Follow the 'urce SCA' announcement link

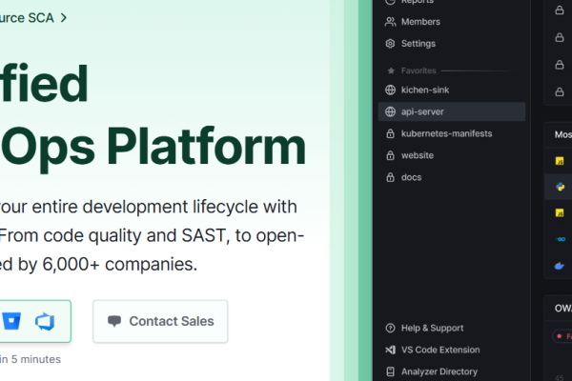33,18
